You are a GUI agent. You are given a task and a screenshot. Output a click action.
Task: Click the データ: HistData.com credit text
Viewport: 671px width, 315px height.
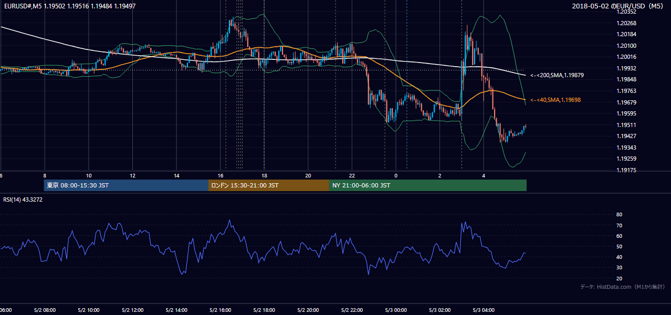coord(623,287)
